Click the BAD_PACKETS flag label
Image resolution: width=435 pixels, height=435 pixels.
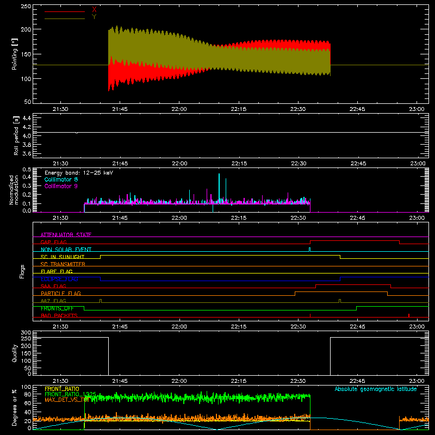59,315
